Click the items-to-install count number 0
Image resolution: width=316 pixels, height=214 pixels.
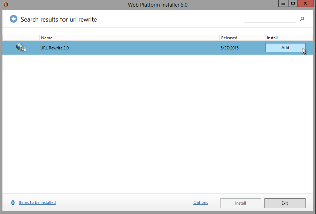tap(13, 203)
